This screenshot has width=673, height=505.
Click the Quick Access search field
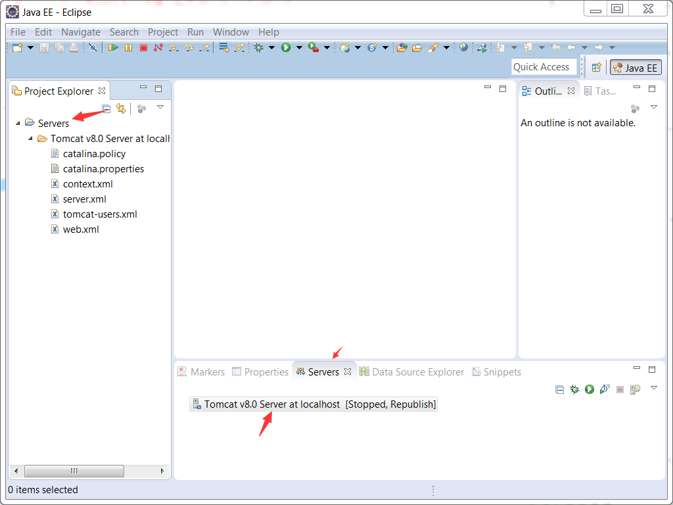544,67
